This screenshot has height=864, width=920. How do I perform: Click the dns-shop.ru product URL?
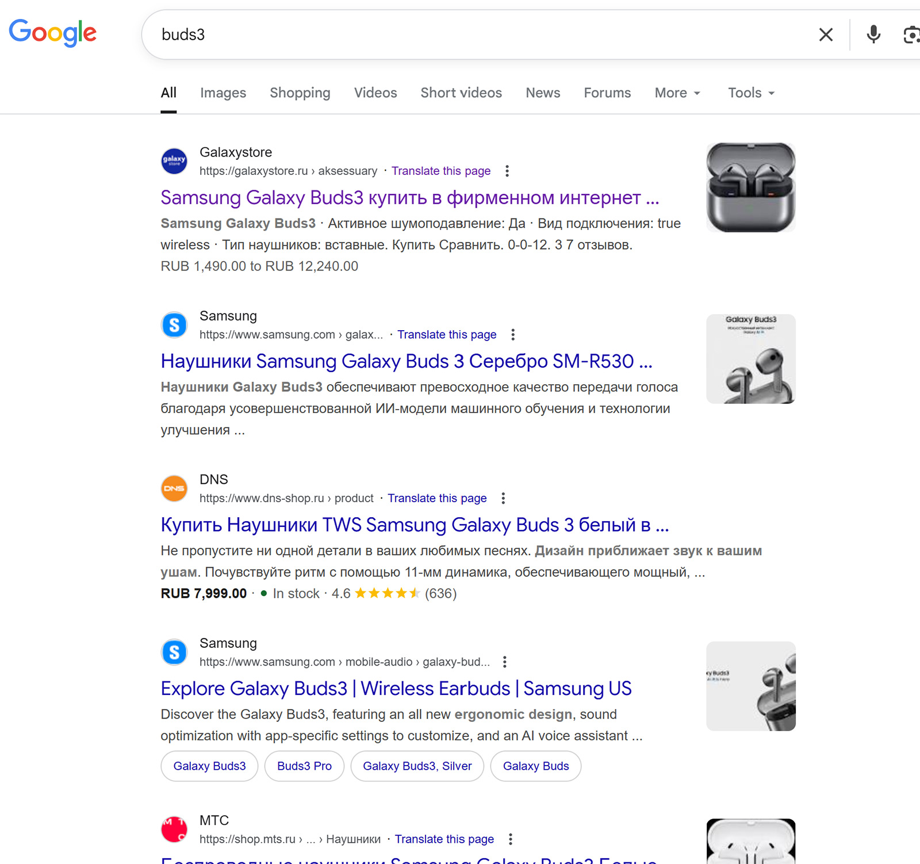(286, 498)
